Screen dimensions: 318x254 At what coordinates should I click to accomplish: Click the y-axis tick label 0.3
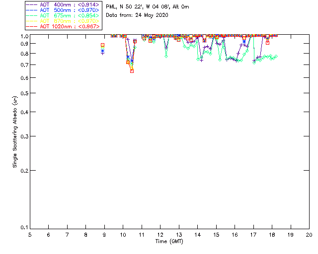(24, 136)
